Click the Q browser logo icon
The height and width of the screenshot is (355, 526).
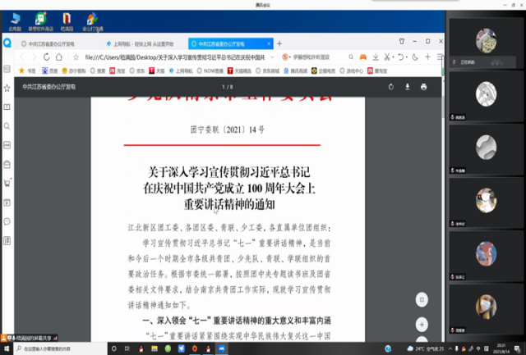[x=7, y=43]
